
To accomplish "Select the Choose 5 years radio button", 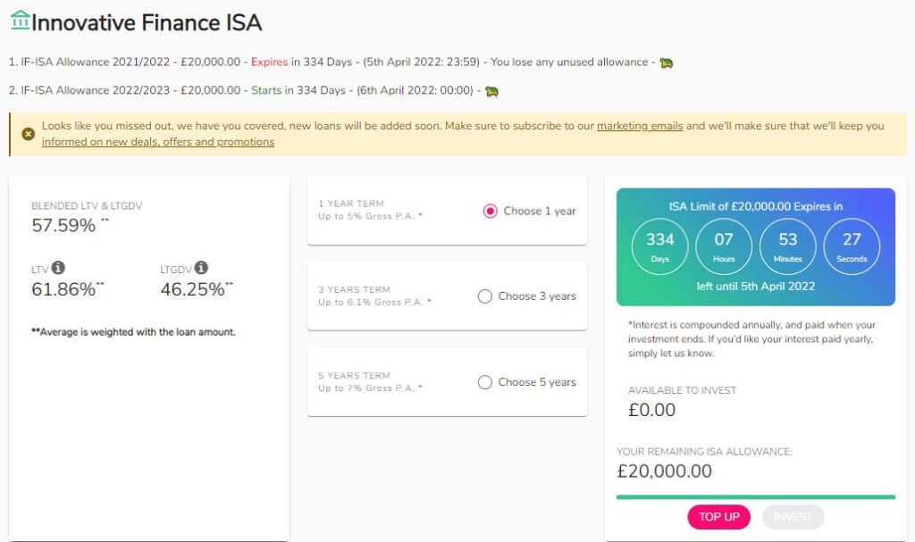I will tap(485, 382).
